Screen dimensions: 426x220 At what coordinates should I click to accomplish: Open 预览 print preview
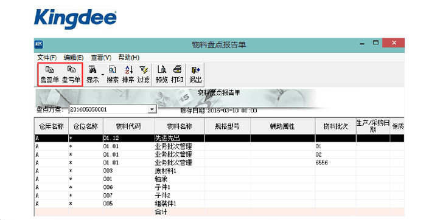[162, 75]
